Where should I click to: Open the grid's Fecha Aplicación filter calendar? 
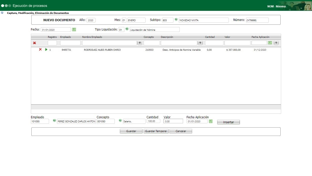(270, 43)
